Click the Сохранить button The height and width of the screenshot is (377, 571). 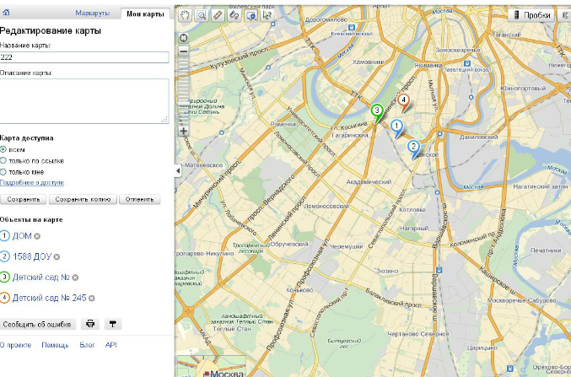tap(23, 200)
